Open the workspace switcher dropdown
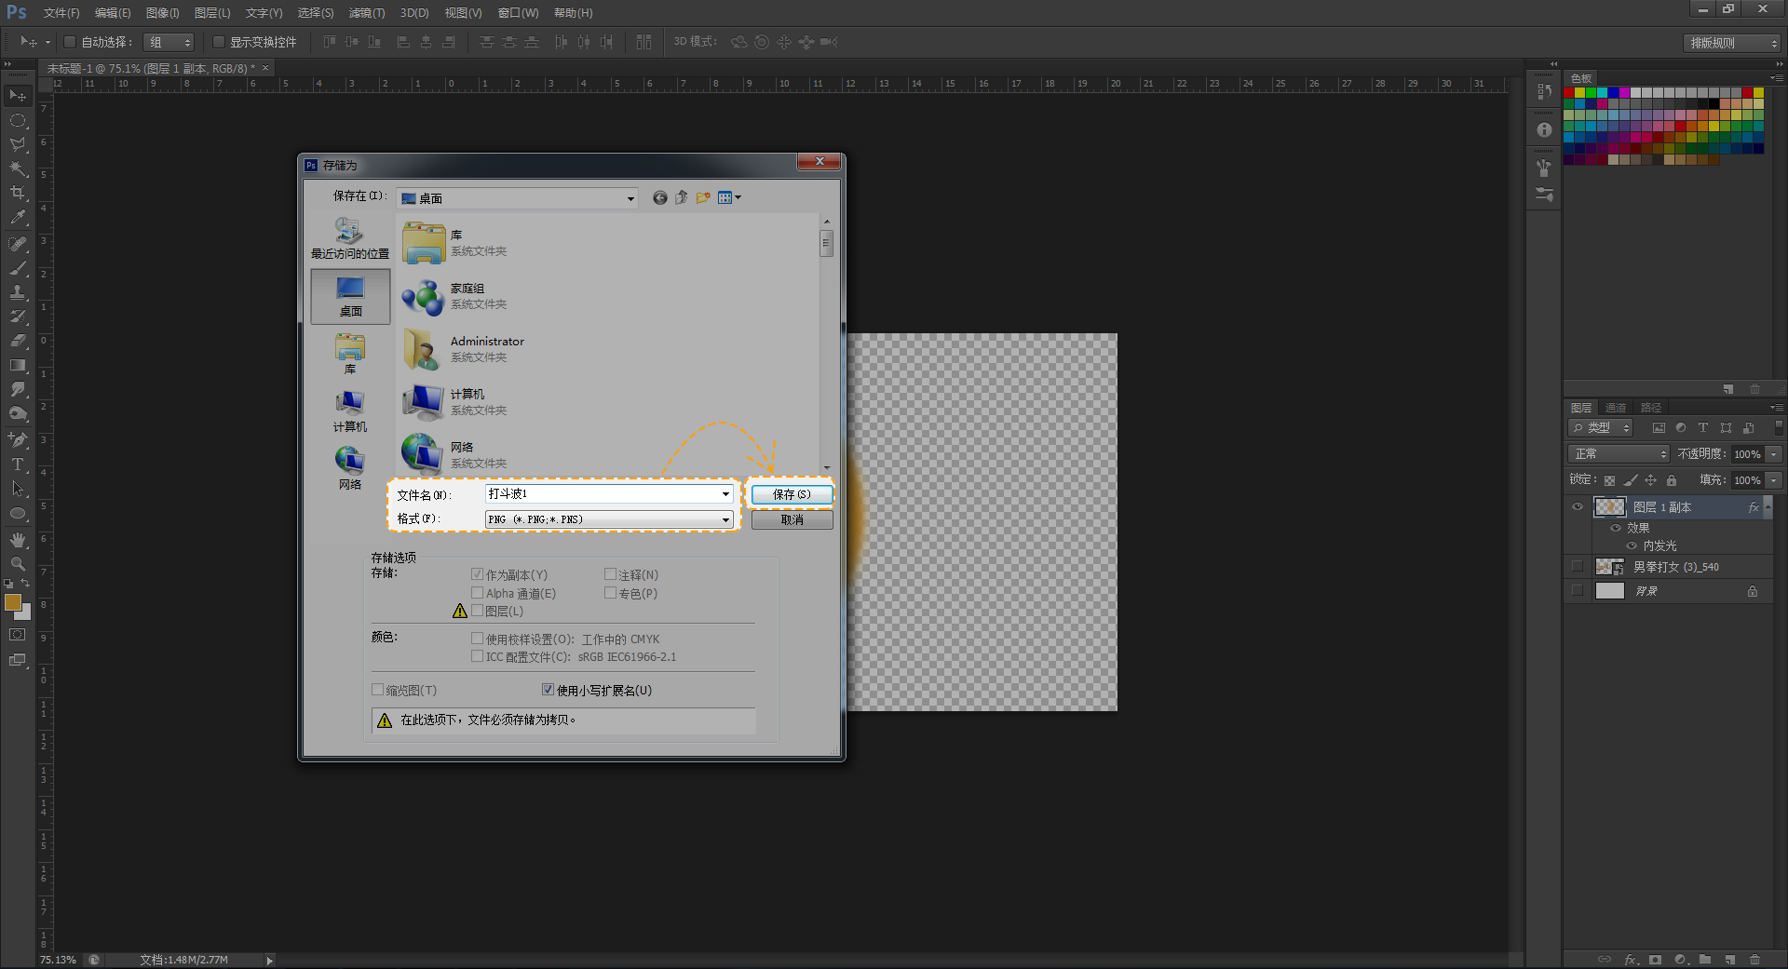The image size is (1788, 969). 1733,43
